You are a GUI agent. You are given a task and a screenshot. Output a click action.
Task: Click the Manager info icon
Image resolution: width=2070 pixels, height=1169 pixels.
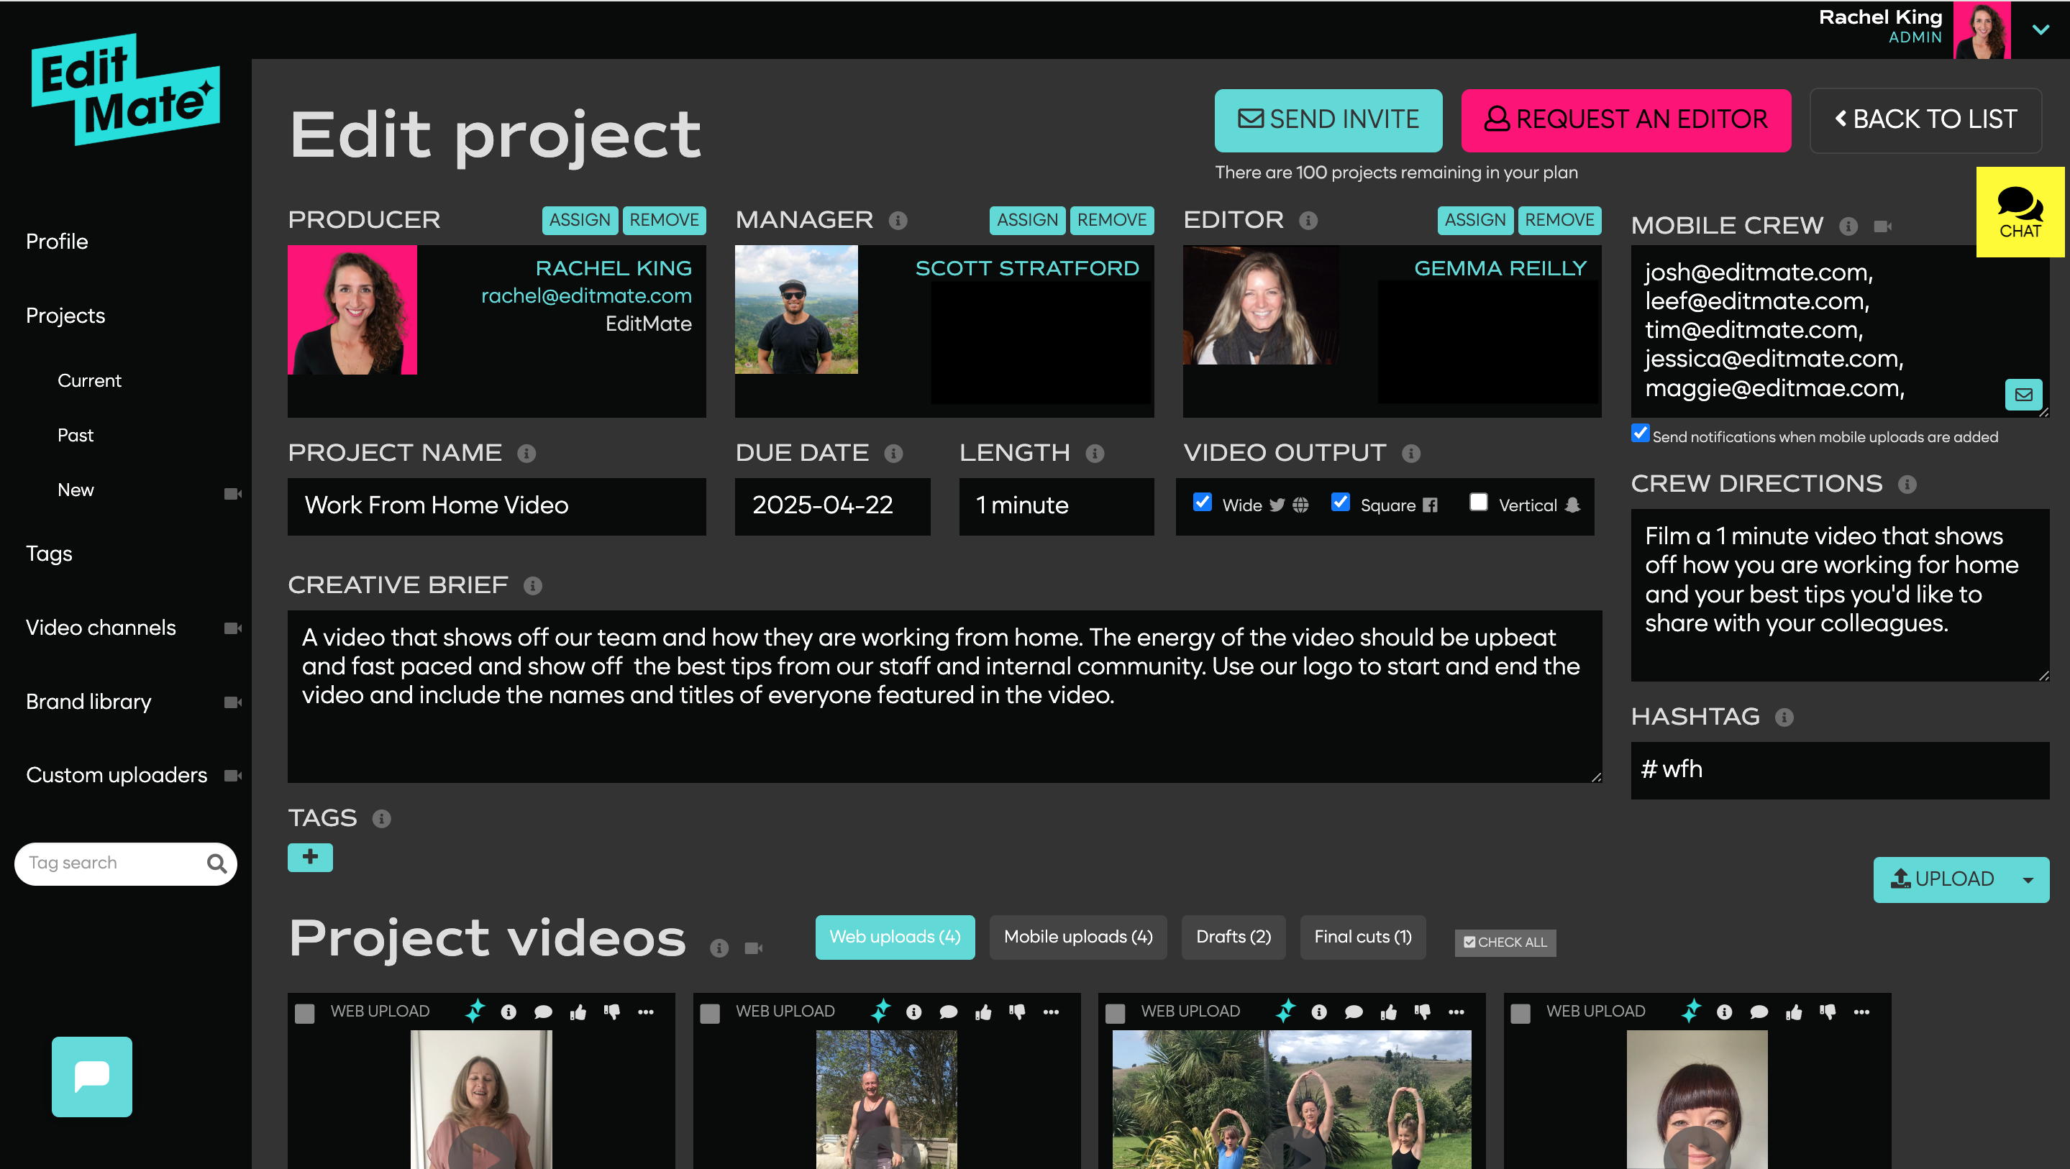(898, 220)
